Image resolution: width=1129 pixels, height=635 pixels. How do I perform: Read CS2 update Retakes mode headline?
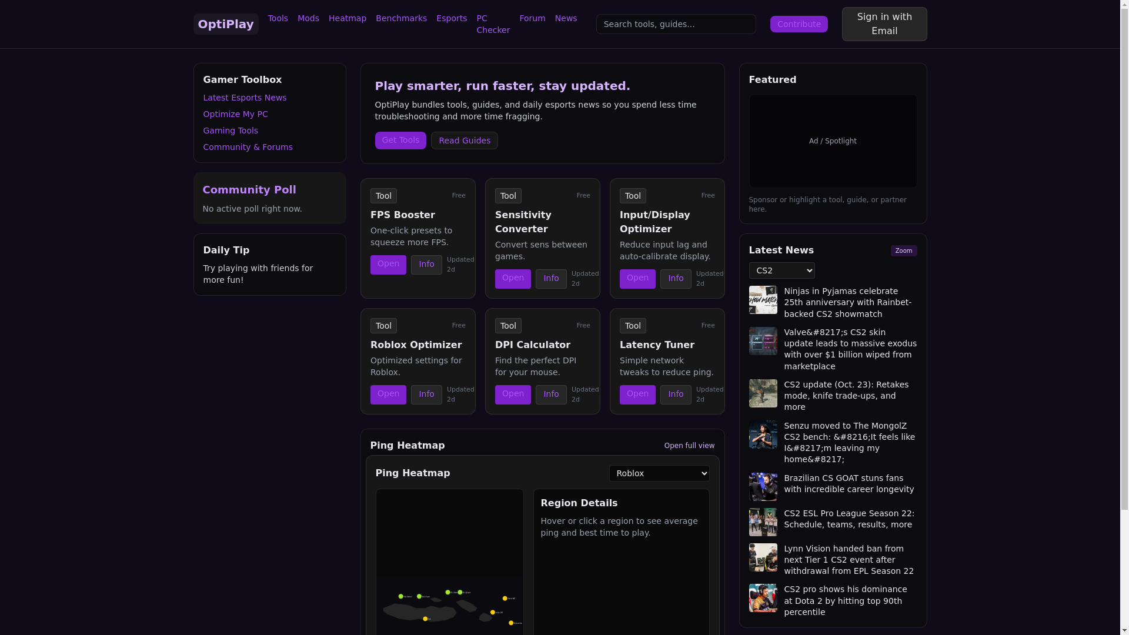846,396
